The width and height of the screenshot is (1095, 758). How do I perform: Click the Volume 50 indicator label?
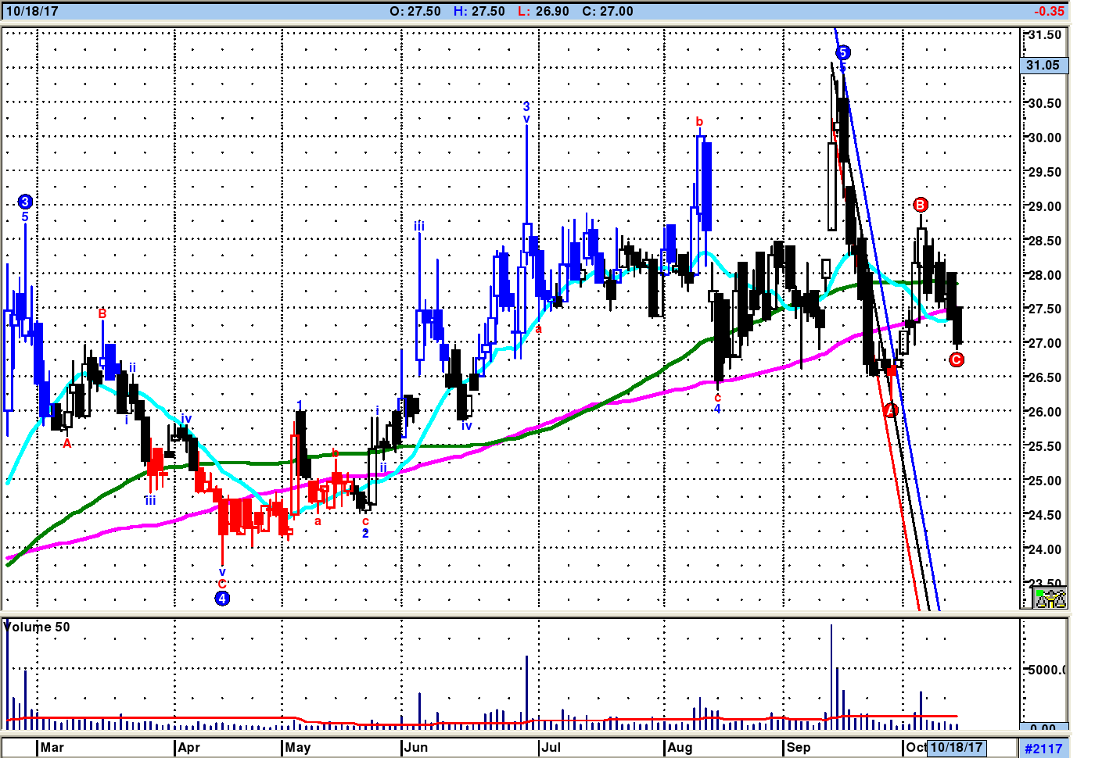[37, 627]
